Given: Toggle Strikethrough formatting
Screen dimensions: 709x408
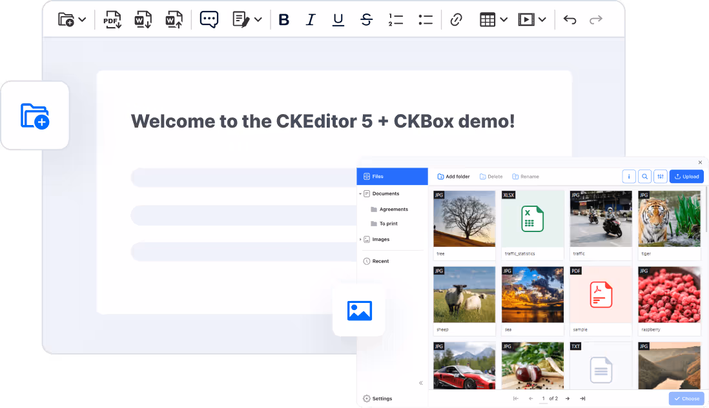Looking at the screenshot, I should (x=366, y=20).
